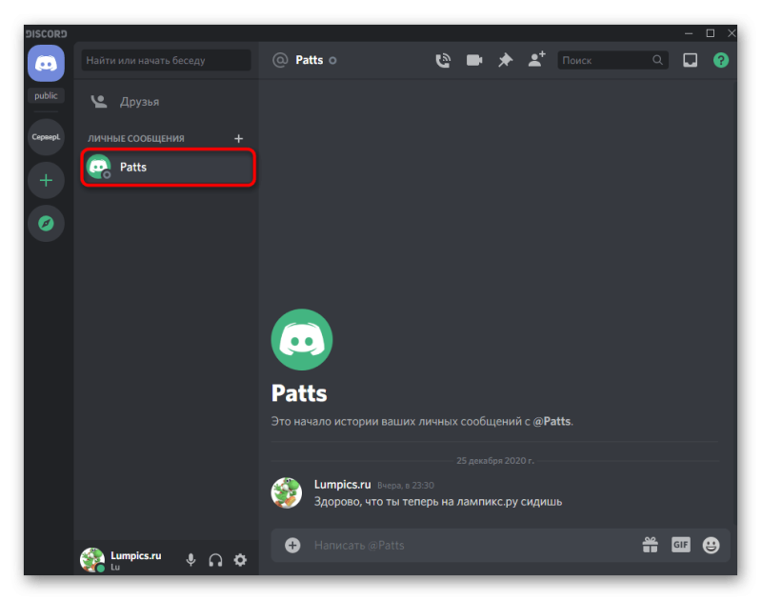
Task: Attach a file using the plus circle
Action: pyautogui.click(x=292, y=545)
